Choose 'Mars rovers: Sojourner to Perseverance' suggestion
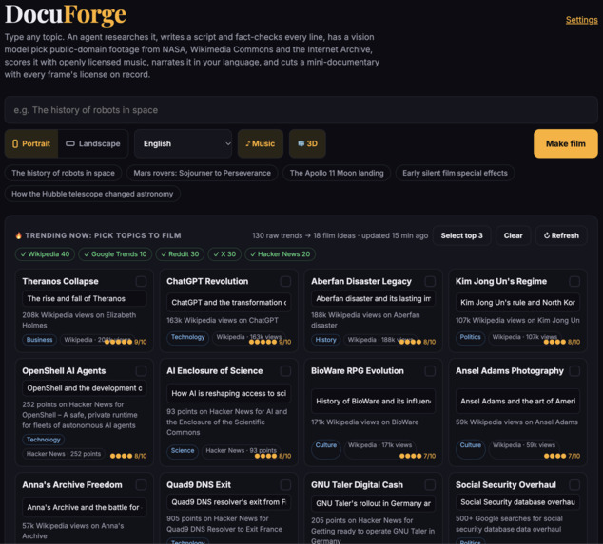This screenshot has width=603, height=544. (x=203, y=173)
